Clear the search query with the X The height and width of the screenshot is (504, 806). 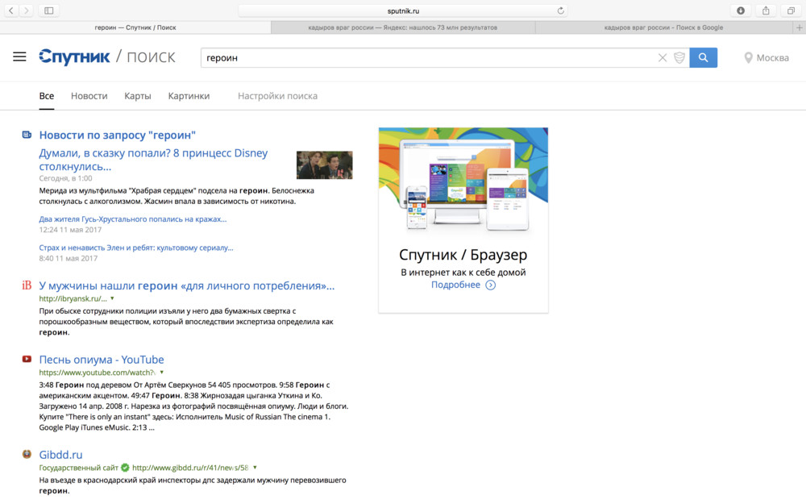coord(663,57)
